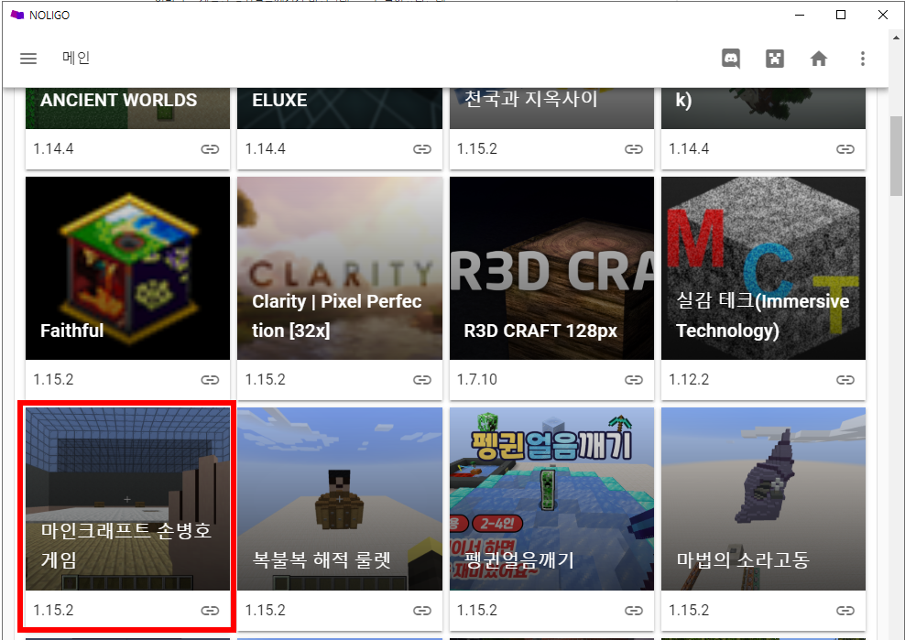Click link icon on 마법의 소라고동 card
The height and width of the screenshot is (640, 916).
click(845, 610)
